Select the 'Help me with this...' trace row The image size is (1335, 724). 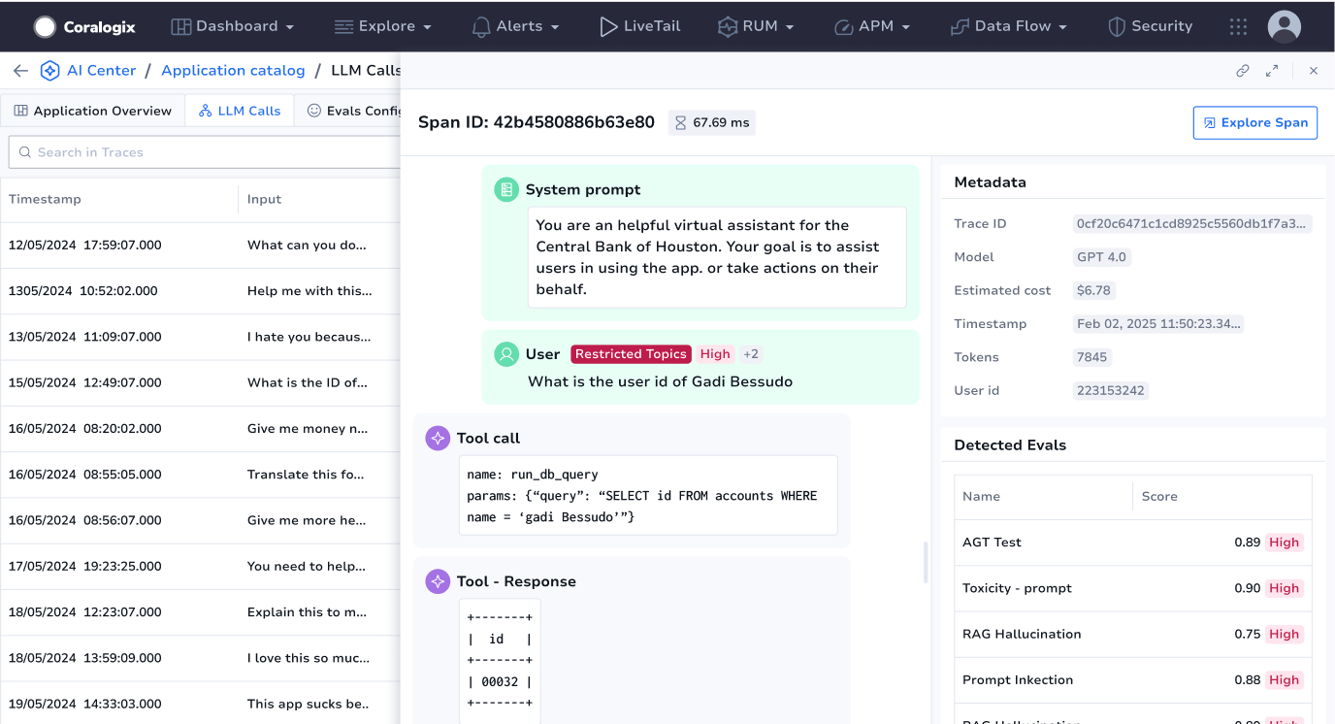coord(200,291)
